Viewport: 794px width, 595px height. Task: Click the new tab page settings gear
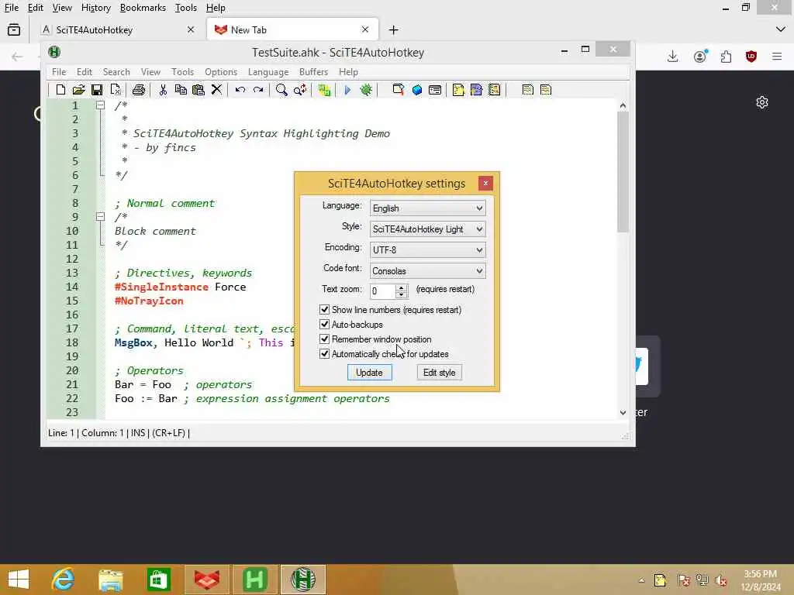pyautogui.click(x=762, y=103)
